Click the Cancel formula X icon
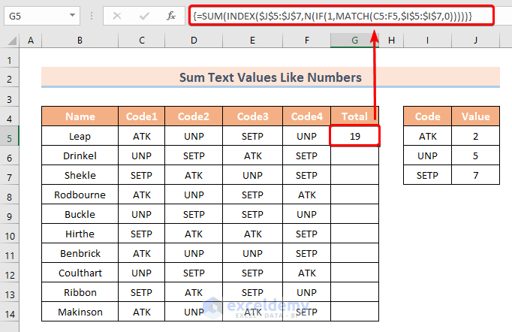This screenshot has width=512, height=332. pos(117,15)
